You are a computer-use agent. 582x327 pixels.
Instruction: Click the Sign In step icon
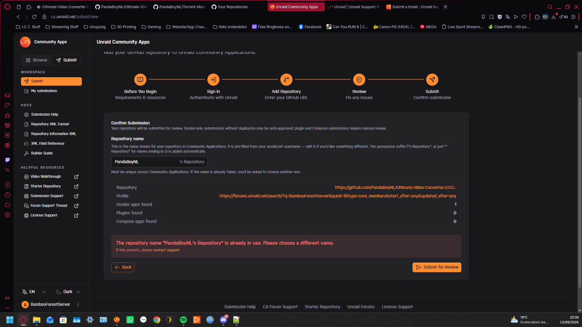click(213, 80)
